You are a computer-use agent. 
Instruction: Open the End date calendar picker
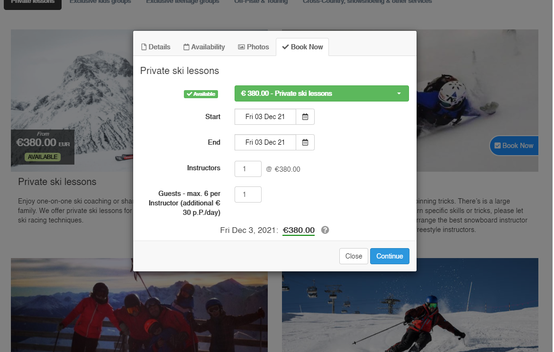[x=305, y=142]
